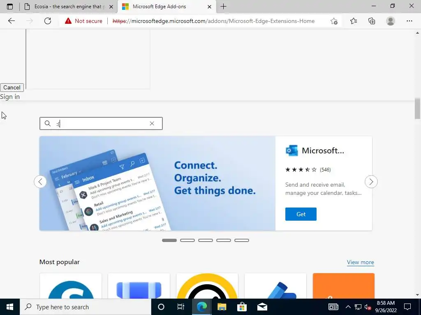
Task: Open the blue marker add-on card
Action: (x=275, y=286)
